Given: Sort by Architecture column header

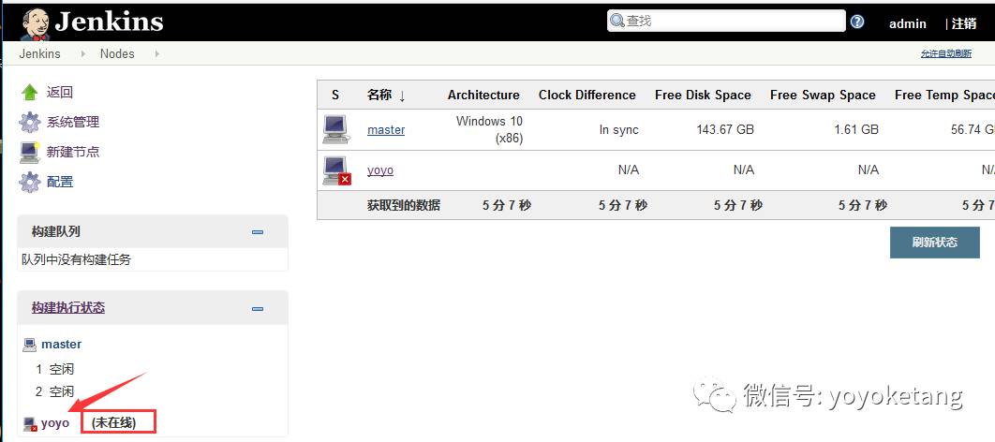Looking at the screenshot, I should [x=483, y=96].
